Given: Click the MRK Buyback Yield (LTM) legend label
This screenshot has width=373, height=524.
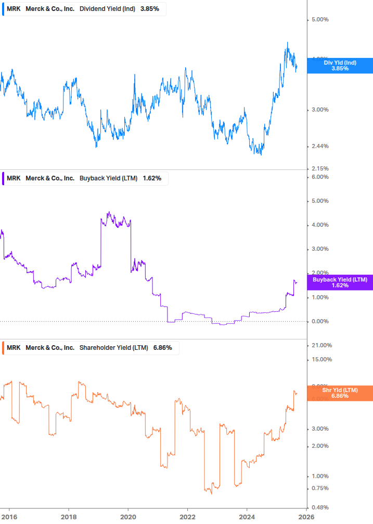Looking at the screenshot, I should [85, 178].
